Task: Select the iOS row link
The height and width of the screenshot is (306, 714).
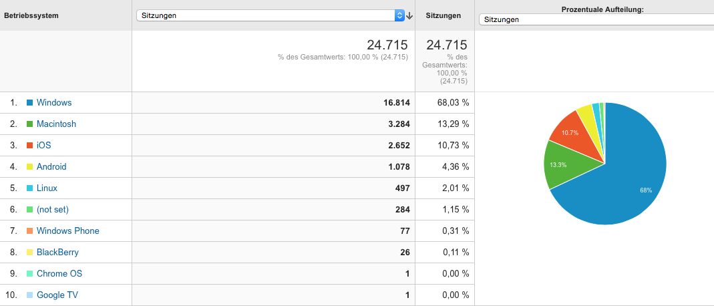Action: (x=43, y=145)
